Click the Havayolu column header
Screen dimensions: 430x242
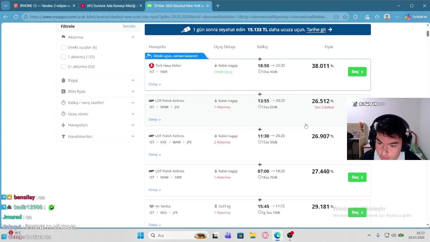click(157, 47)
